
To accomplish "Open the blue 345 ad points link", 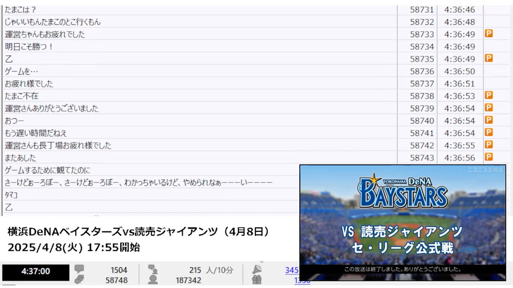I will [292, 270].
